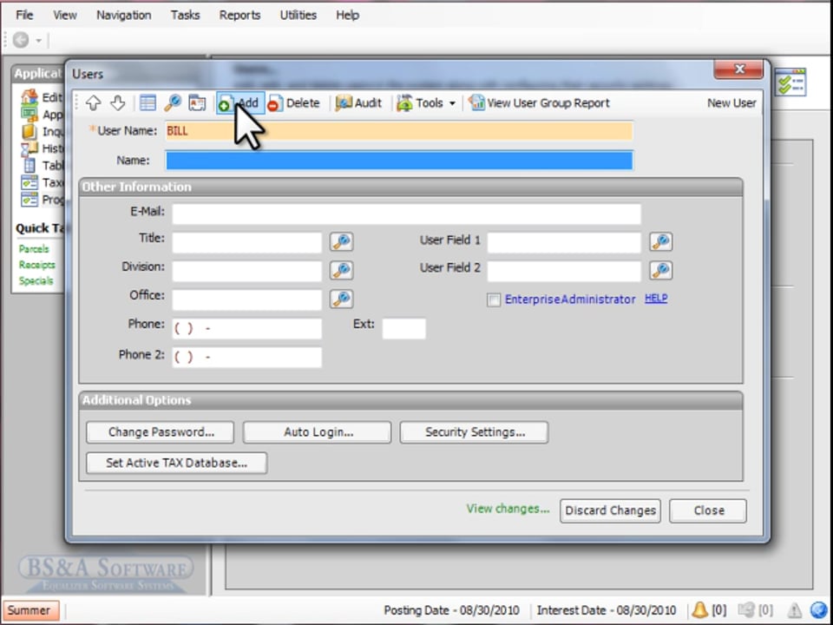Enable the EnterpriseAdministrator checkbox
The width and height of the screenshot is (833, 625).
coord(494,299)
